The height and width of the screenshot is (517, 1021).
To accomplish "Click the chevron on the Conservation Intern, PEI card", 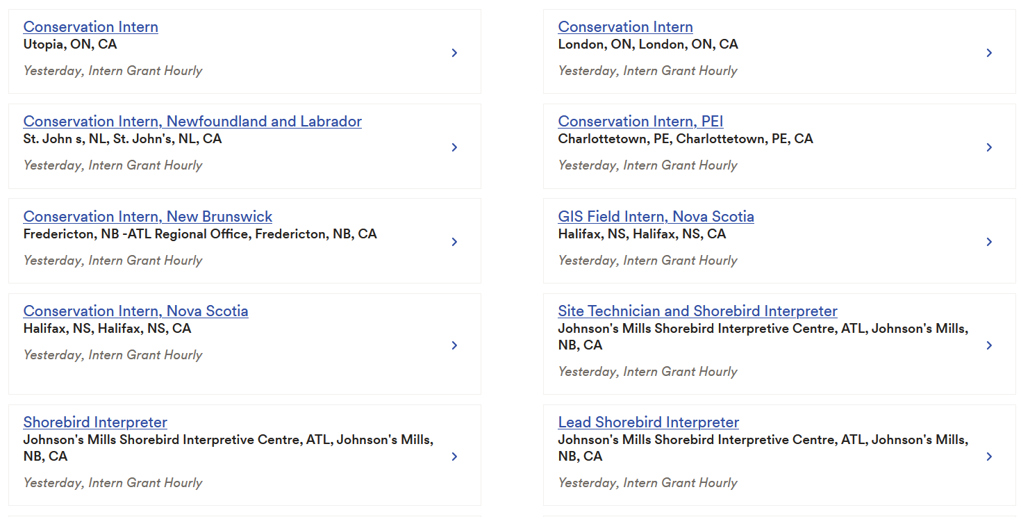I will [x=989, y=147].
